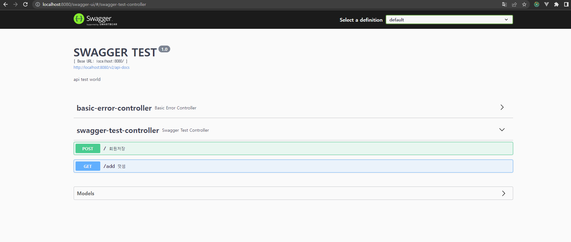Image resolution: width=571 pixels, height=242 pixels.
Task: Expand the Models section chevron
Action: (504, 193)
